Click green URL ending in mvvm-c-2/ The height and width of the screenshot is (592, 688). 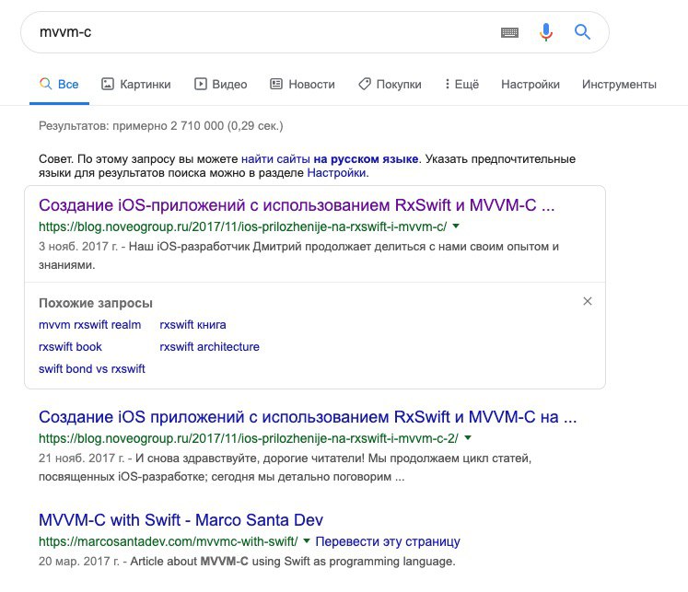[x=249, y=438]
